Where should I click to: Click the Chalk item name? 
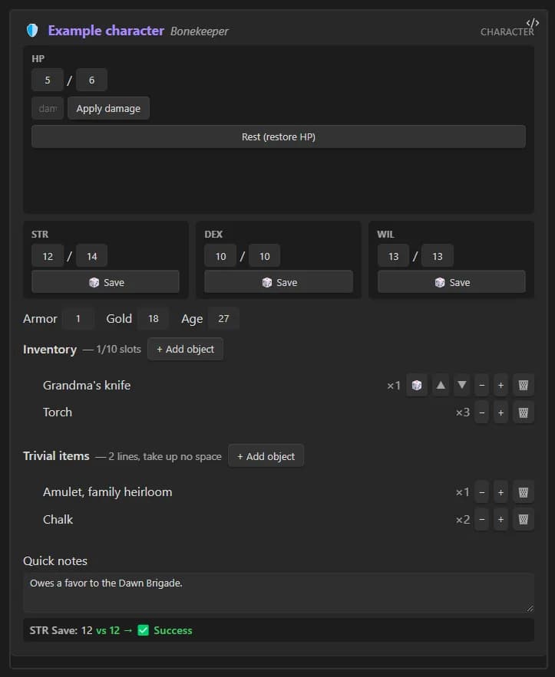[x=58, y=519]
